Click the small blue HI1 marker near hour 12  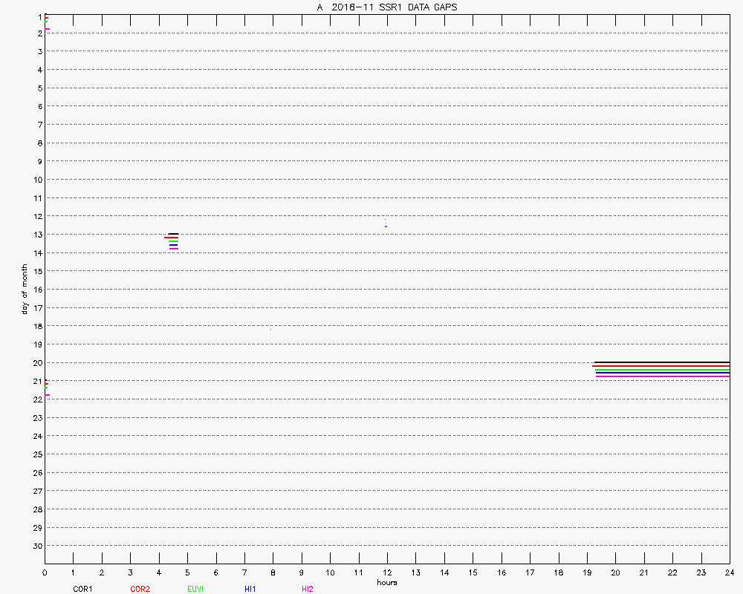(x=386, y=226)
